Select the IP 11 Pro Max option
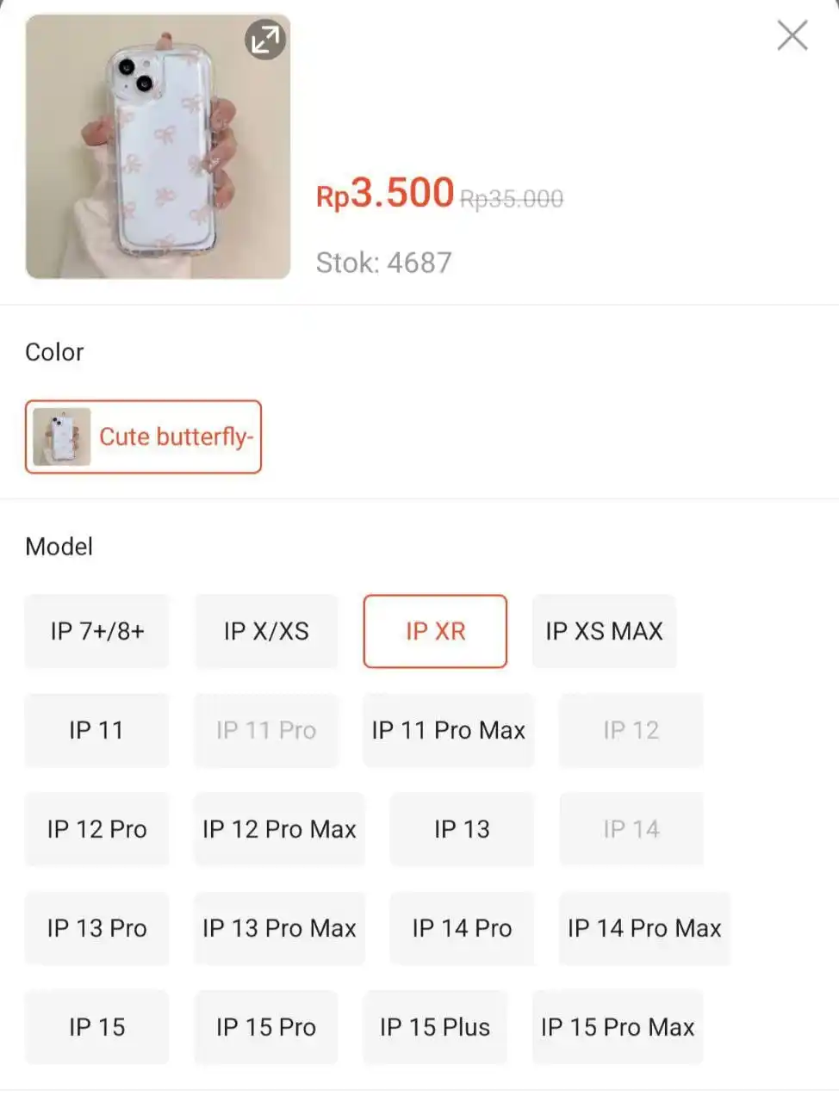The width and height of the screenshot is (839, 1102). [x=448, y=730]
